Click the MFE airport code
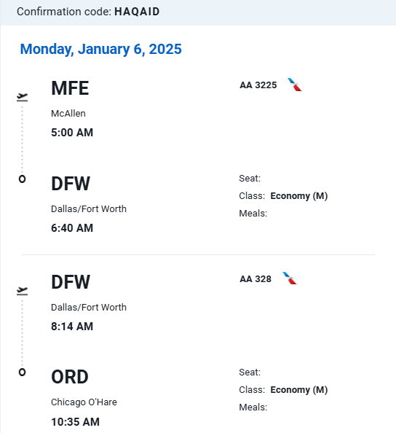Viewport: 396px width, 433px height. pyautogui.click(x=70, y=88)
